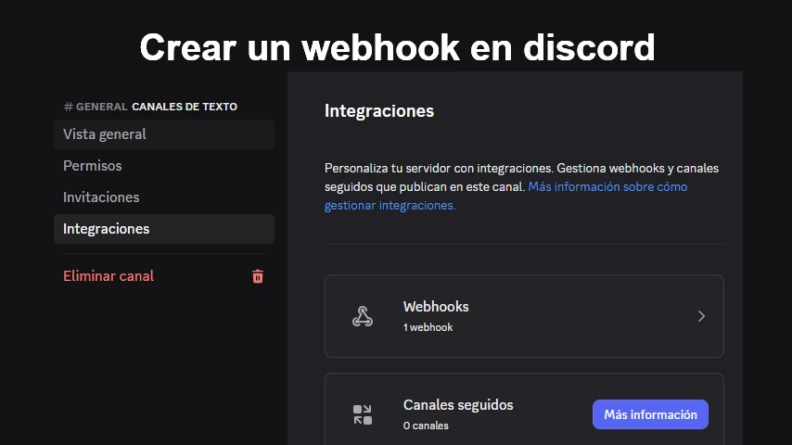
Task: Click the Canales seguidos arrows icon
Action: click(x=363, y=414)
